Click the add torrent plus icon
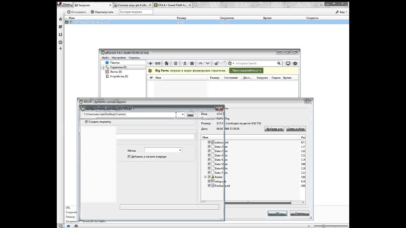The image size is (406, 228). (151, 63)
